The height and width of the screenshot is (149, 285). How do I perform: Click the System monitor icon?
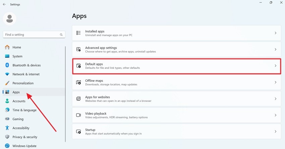point(7,56)
